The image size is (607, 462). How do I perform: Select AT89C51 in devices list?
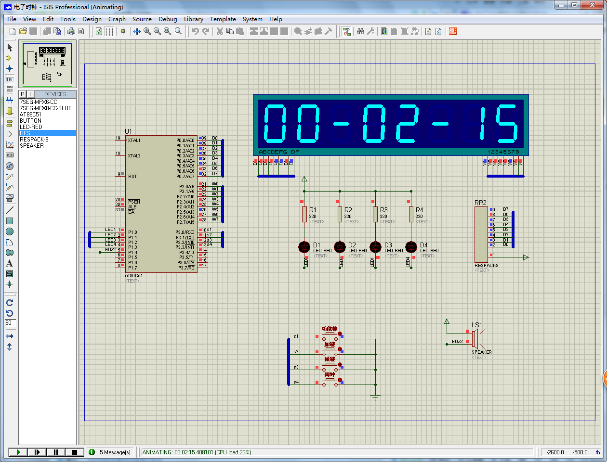tap(30, 115)
